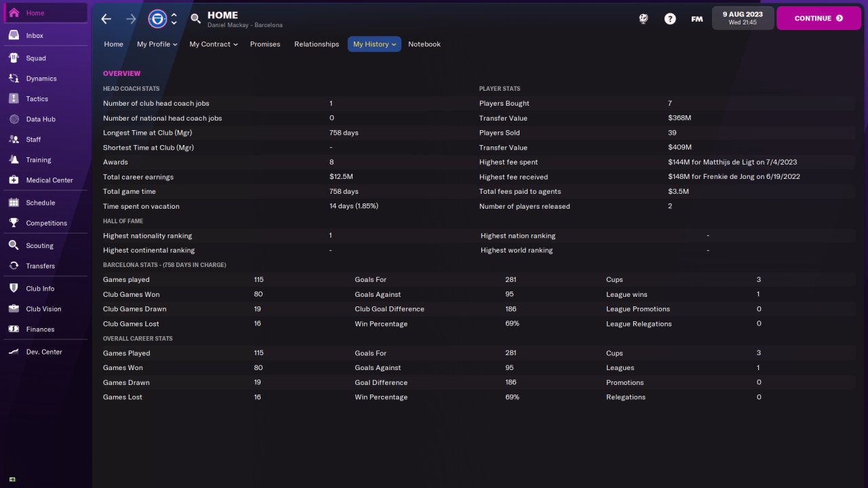Go to the Dynamics icon

pyautogui.click(x=14, y=79)
